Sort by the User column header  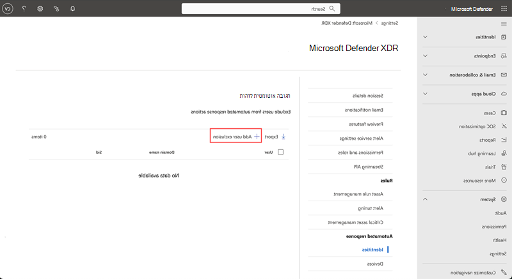[268, 152]
